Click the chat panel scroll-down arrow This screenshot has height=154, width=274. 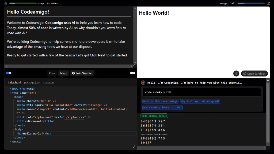(x=268, y=144)
